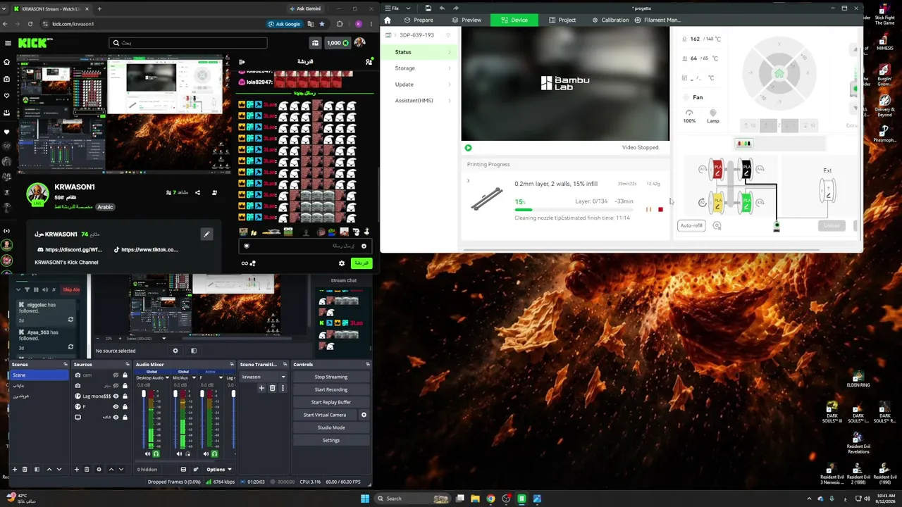Switch to the Prepare tab
This screenshot has width=902, height=507.
419,20
